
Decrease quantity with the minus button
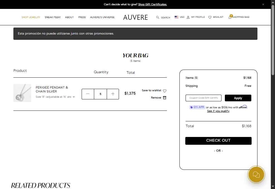tap(88, 94)
